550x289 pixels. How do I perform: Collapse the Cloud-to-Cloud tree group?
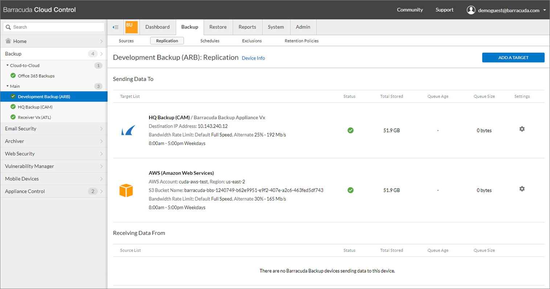[x=8, y=66]
